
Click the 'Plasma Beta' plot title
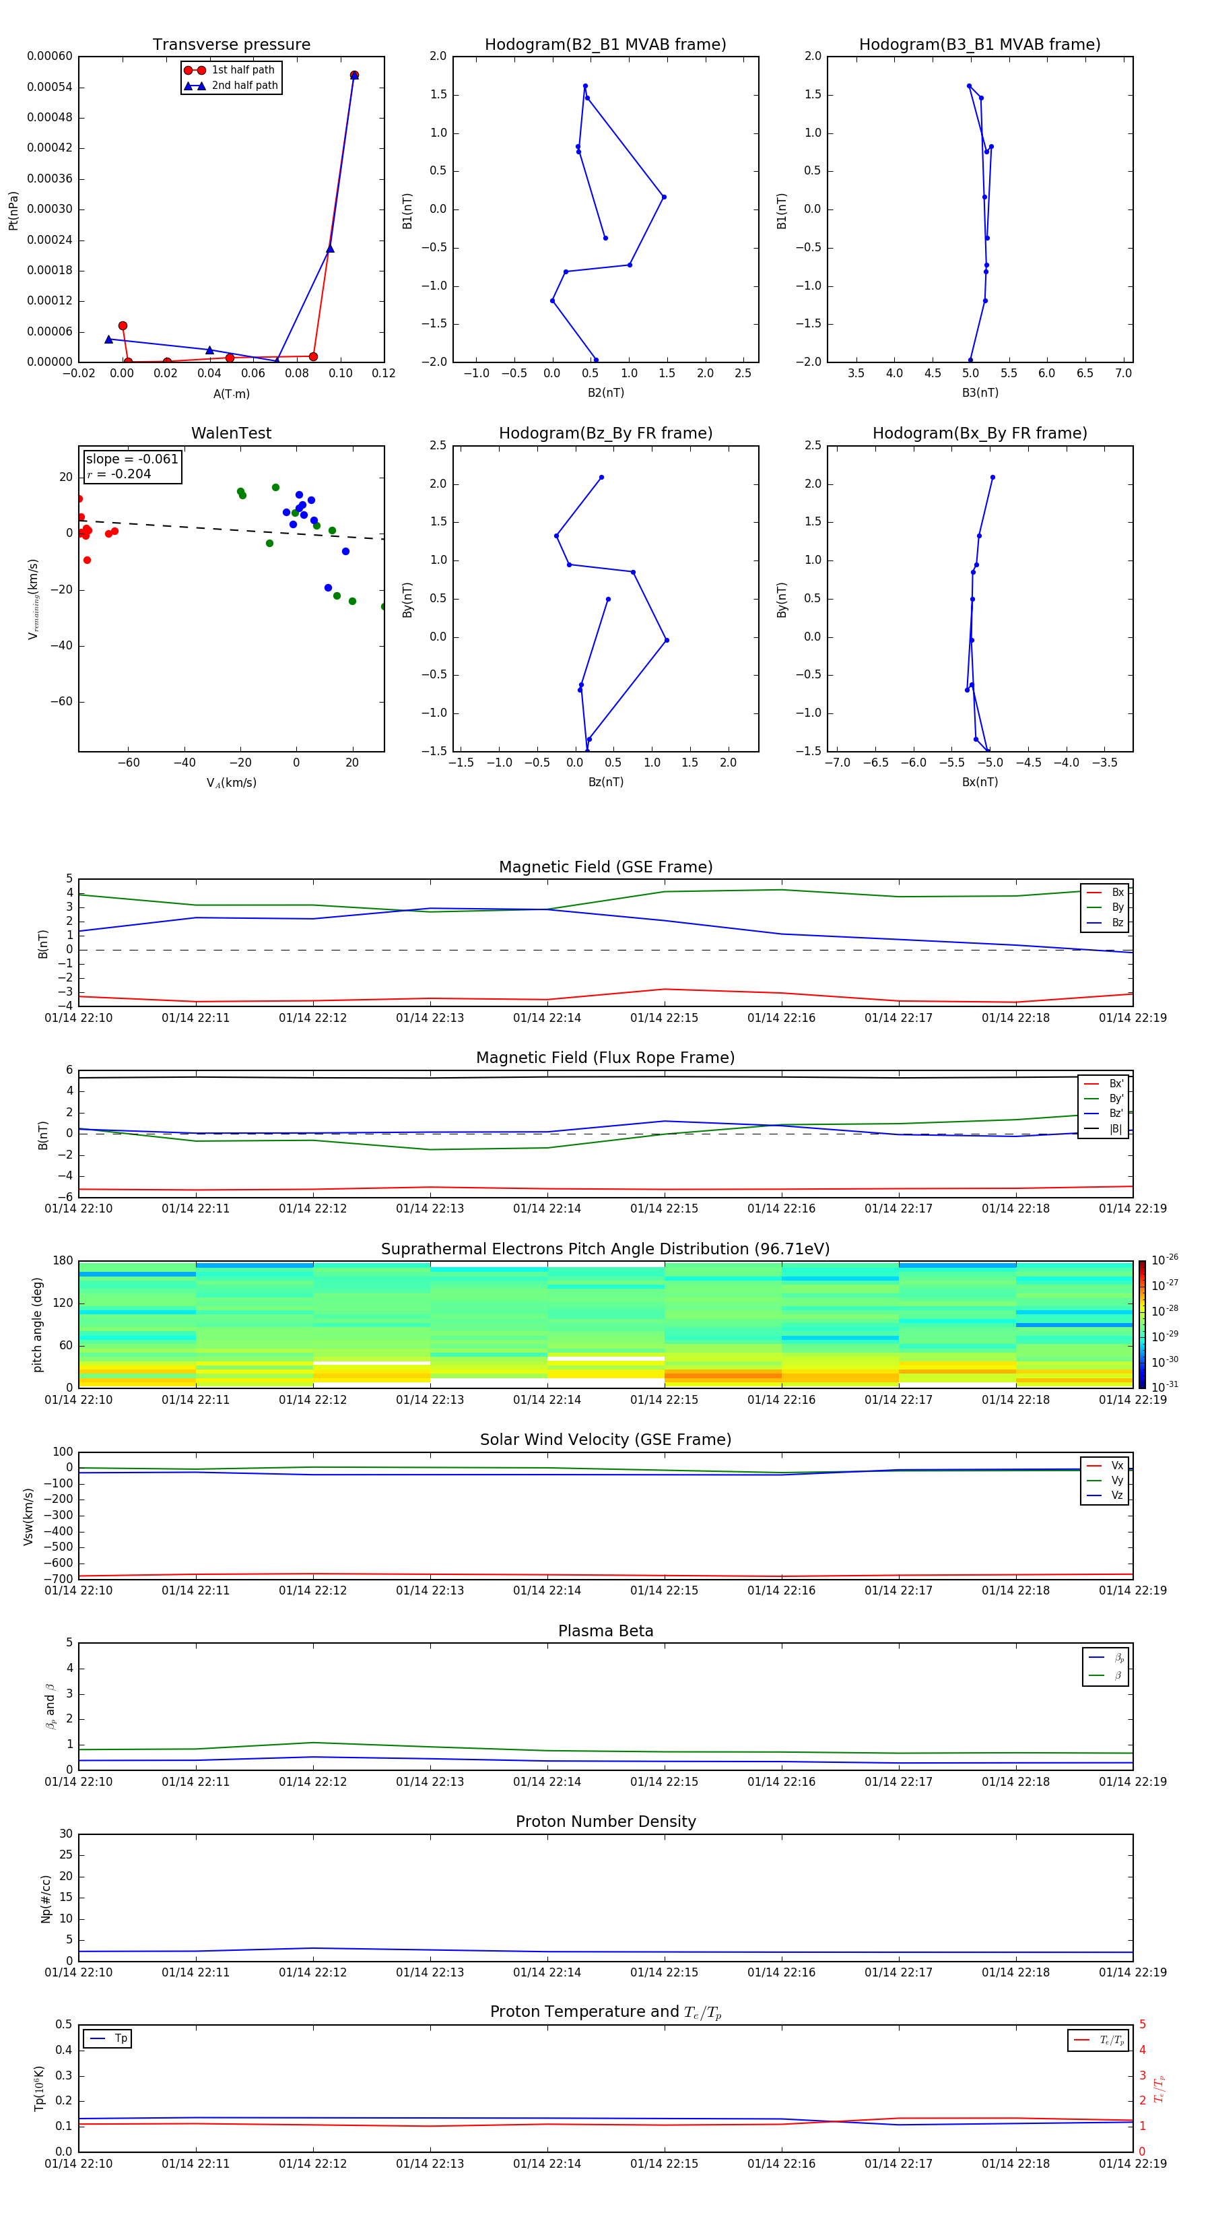(x=605, y=1631)
